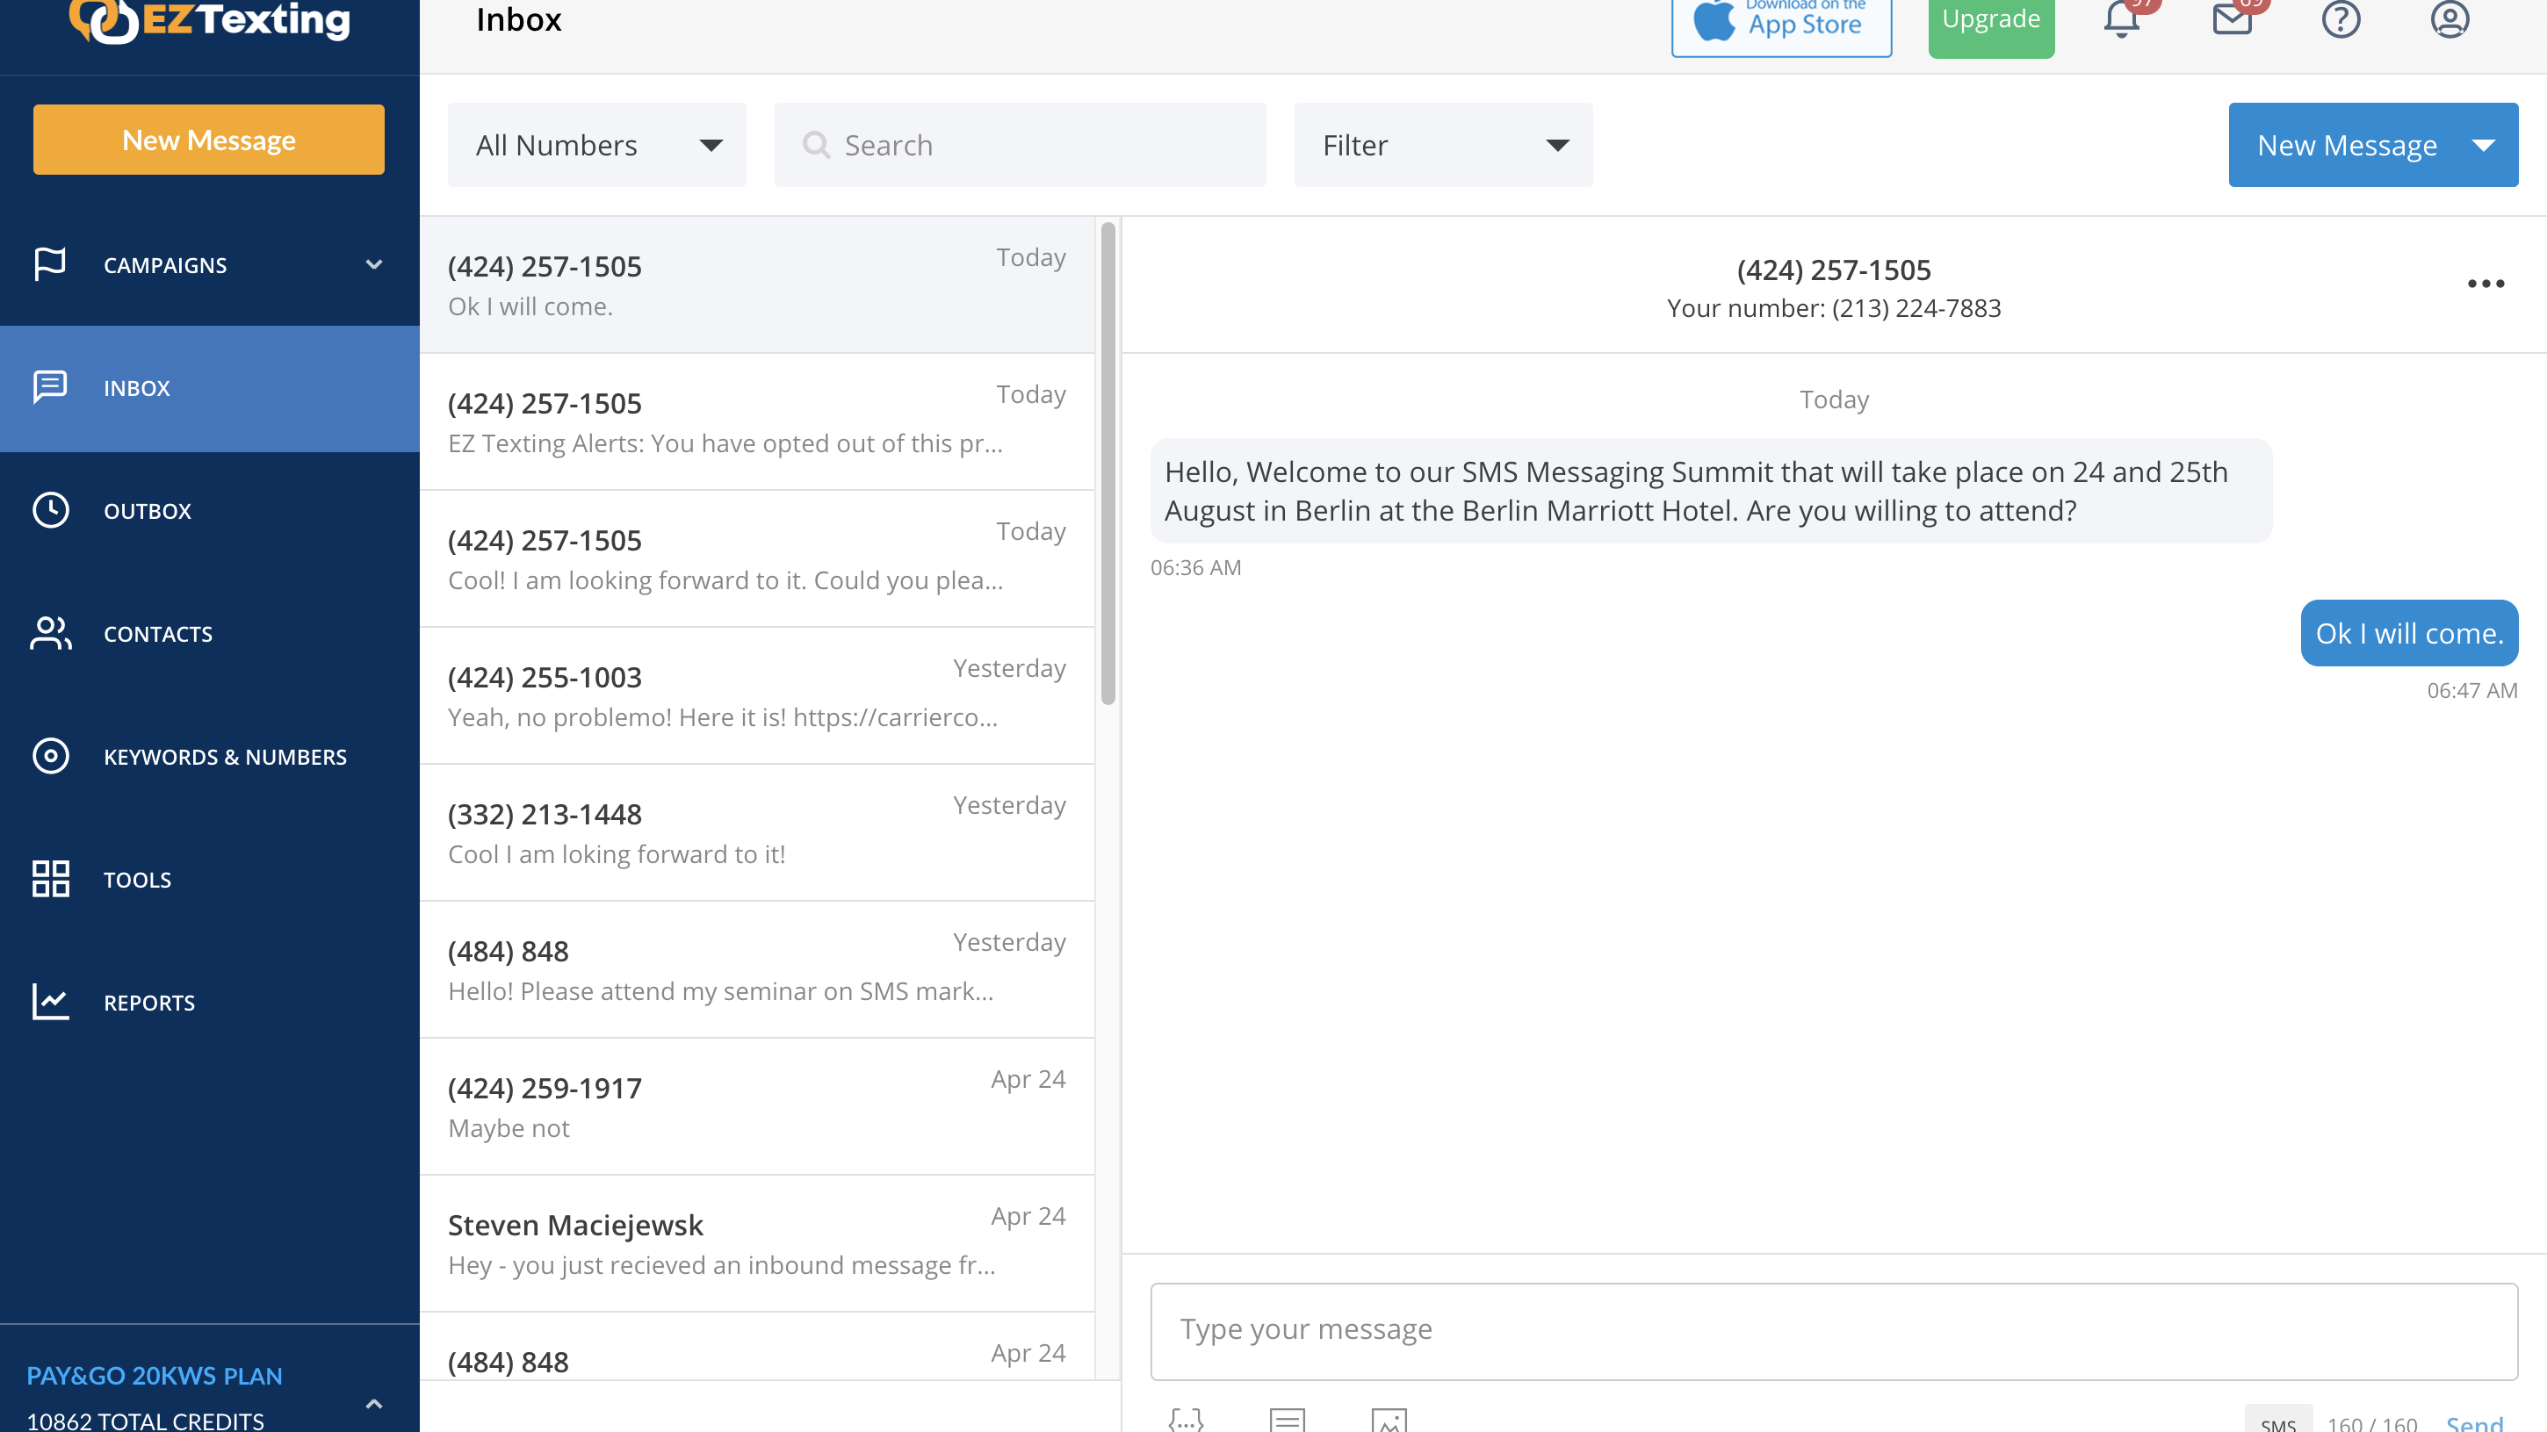Click inside the Type your message field

point(1681,1329)
